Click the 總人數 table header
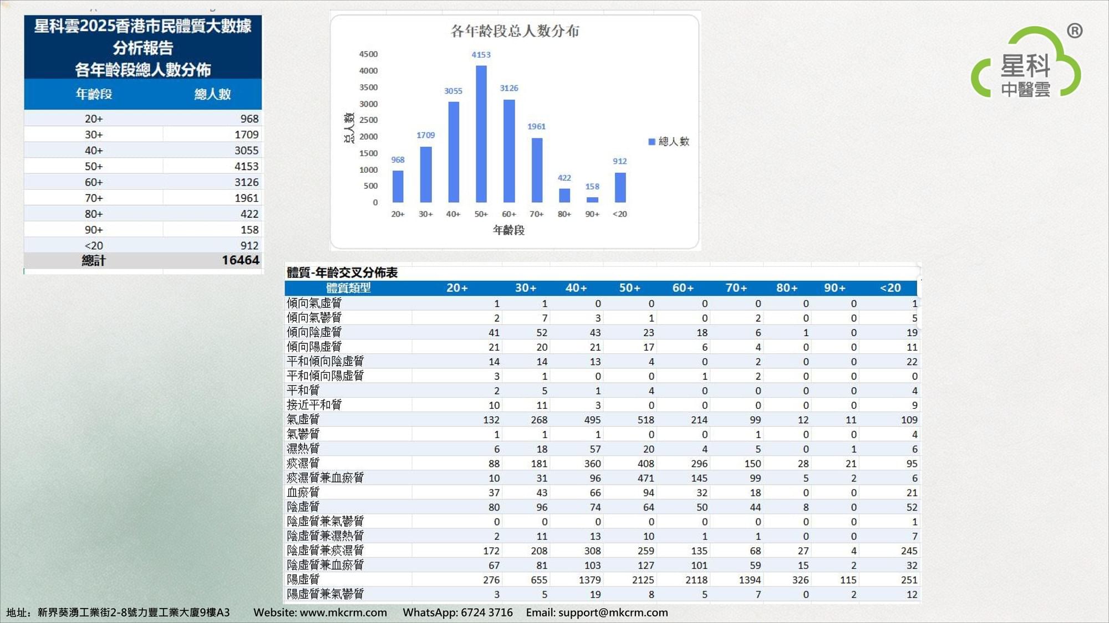This screenshot has height=623, width=1109. 212,94
